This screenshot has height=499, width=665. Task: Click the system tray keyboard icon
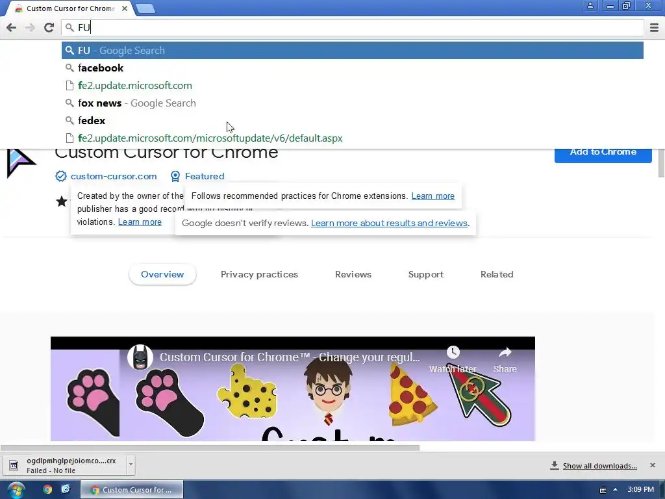(x=603, y=490)
